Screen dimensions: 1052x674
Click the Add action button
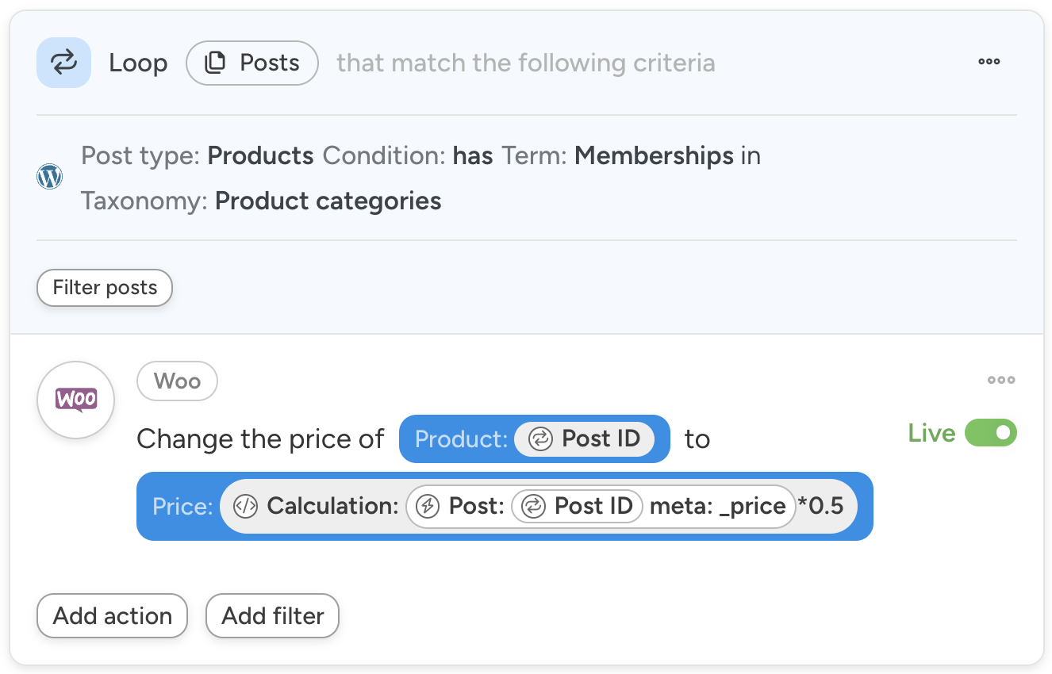[112, 616]
